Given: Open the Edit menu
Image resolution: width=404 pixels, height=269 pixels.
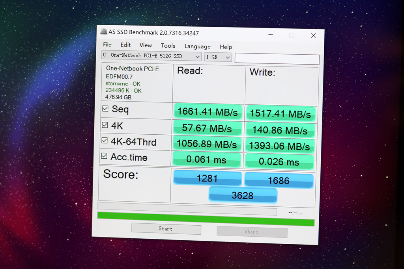Looking at the screenshot, I should coord(125,45).
